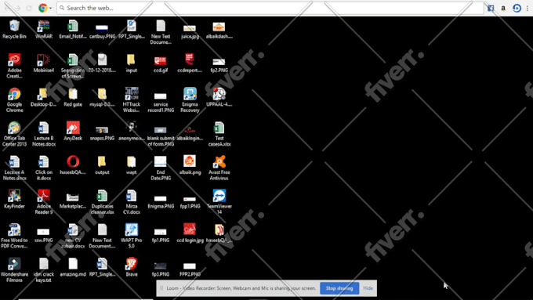Image resolution: width=533 pixels, height=300 pixels.
Task: Open Office Tab Center 2013
Action: (x=14, y=134)
